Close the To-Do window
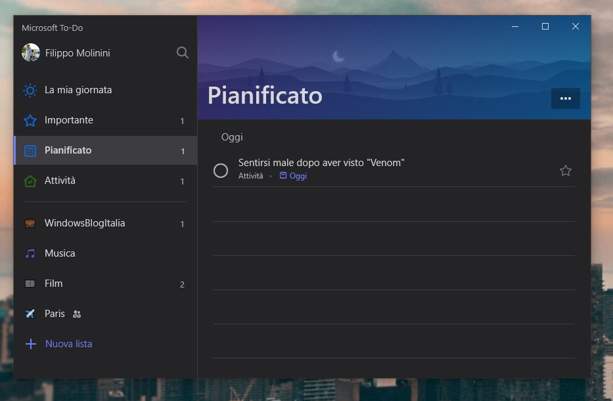 [575, 26]
